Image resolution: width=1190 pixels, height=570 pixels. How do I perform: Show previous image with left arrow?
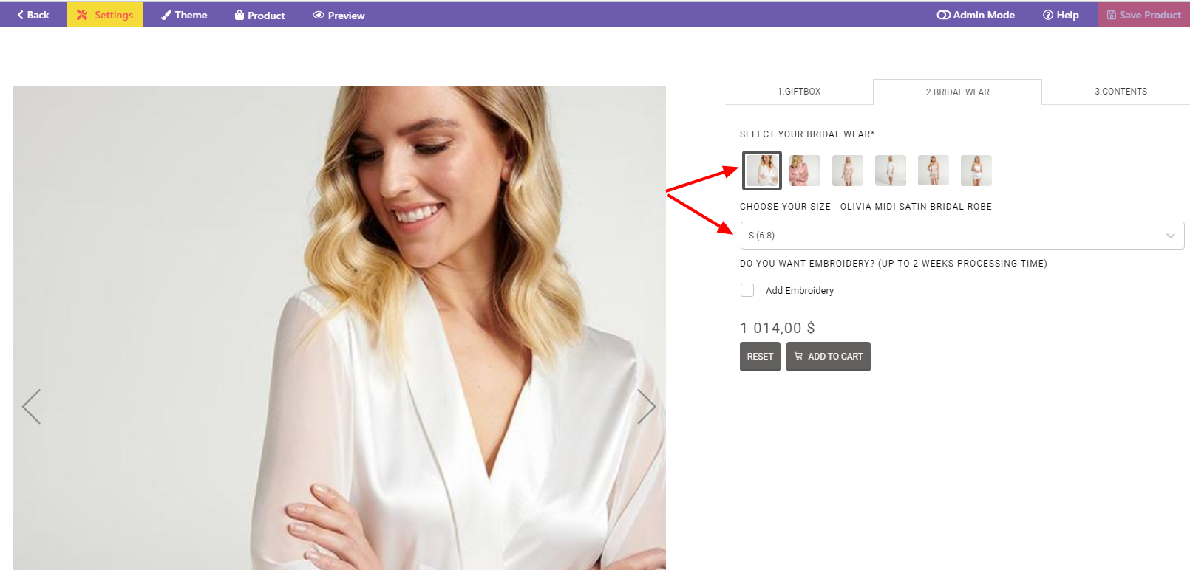tap(31, 406)
